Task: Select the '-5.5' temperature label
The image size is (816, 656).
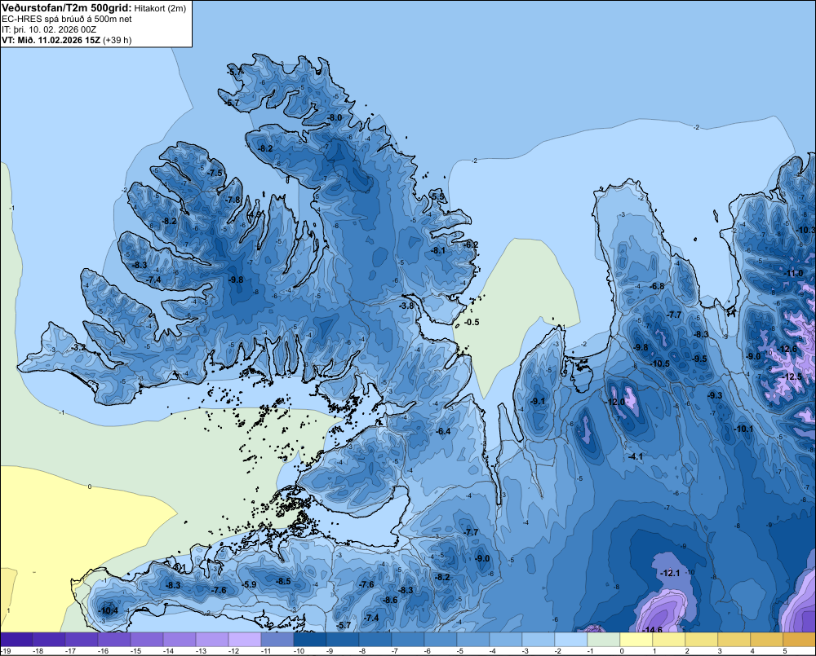Action: point(437,196)
